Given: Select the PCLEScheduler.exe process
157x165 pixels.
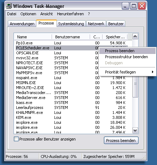Looking at the screenshot, I should click(x=57, y=48).
